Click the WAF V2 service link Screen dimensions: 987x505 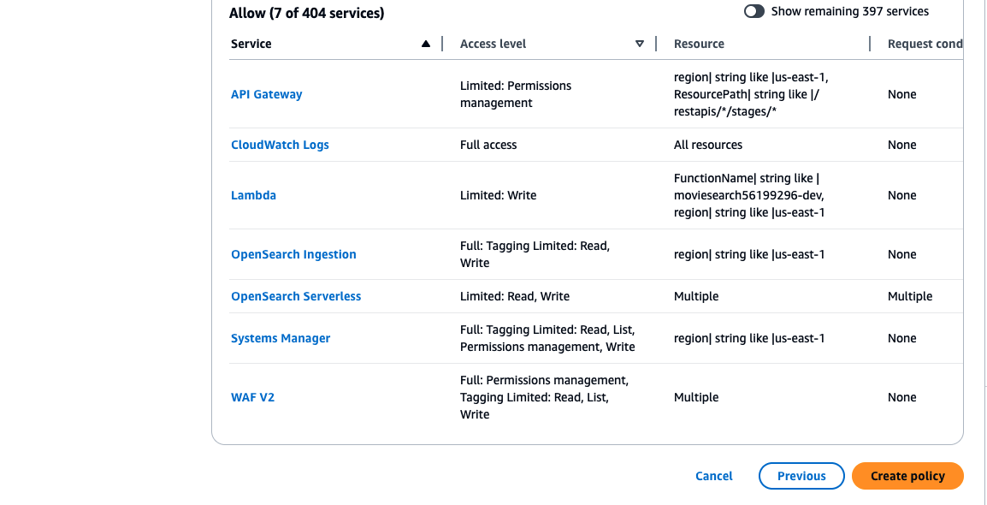252,397
